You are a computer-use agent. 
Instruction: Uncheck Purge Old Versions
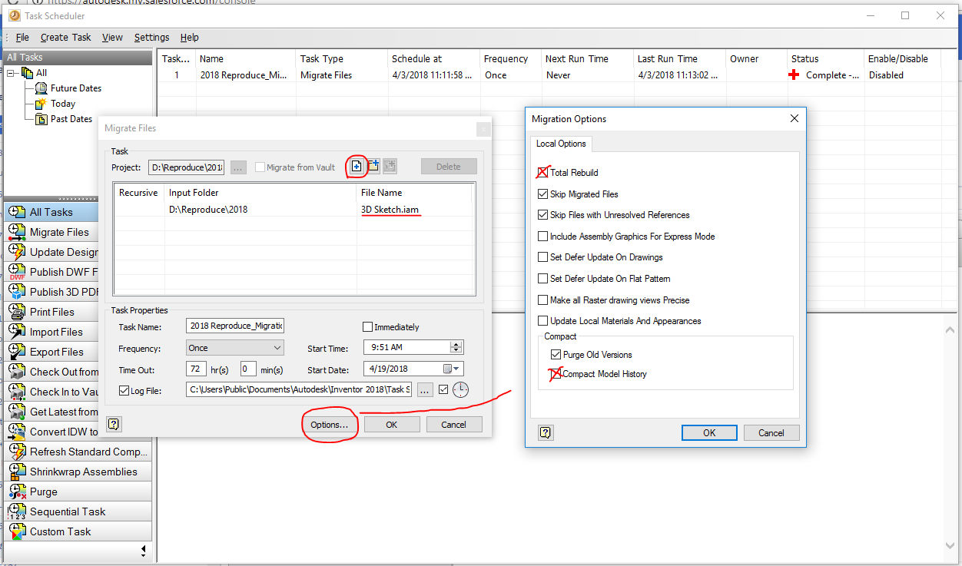click(556, 355)
